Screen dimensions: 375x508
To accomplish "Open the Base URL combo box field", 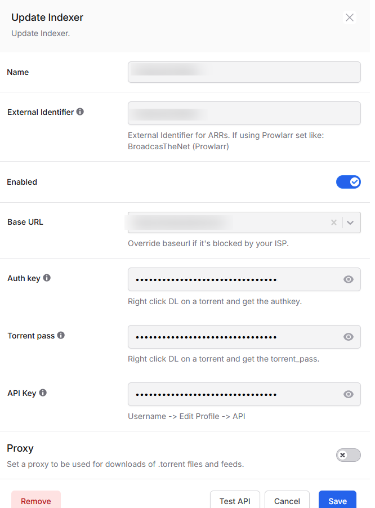I will pos(244,222).
